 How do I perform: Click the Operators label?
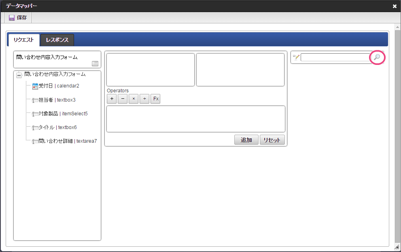[x=118, y=90]
